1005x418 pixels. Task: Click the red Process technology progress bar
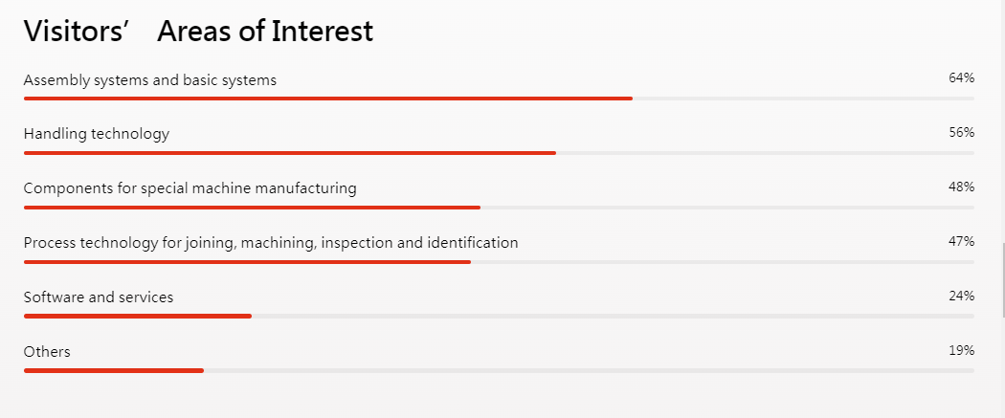click(x=247, y=262)
